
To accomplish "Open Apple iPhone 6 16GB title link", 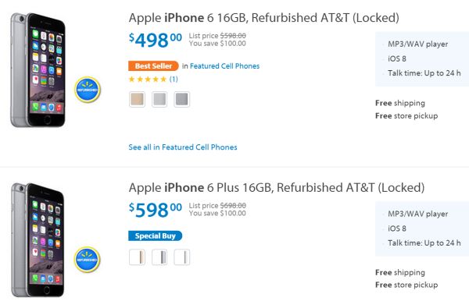I will tap(264, 18).
